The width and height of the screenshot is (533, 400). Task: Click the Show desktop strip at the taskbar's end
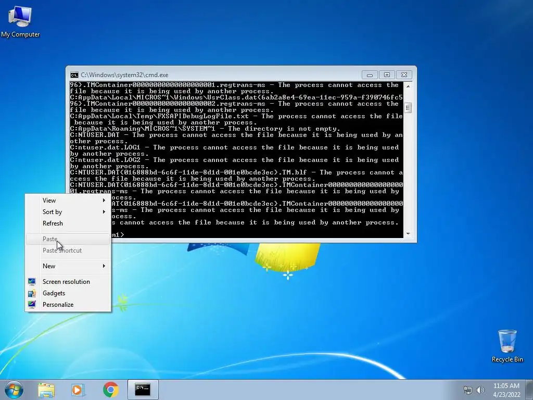[530, 390]
